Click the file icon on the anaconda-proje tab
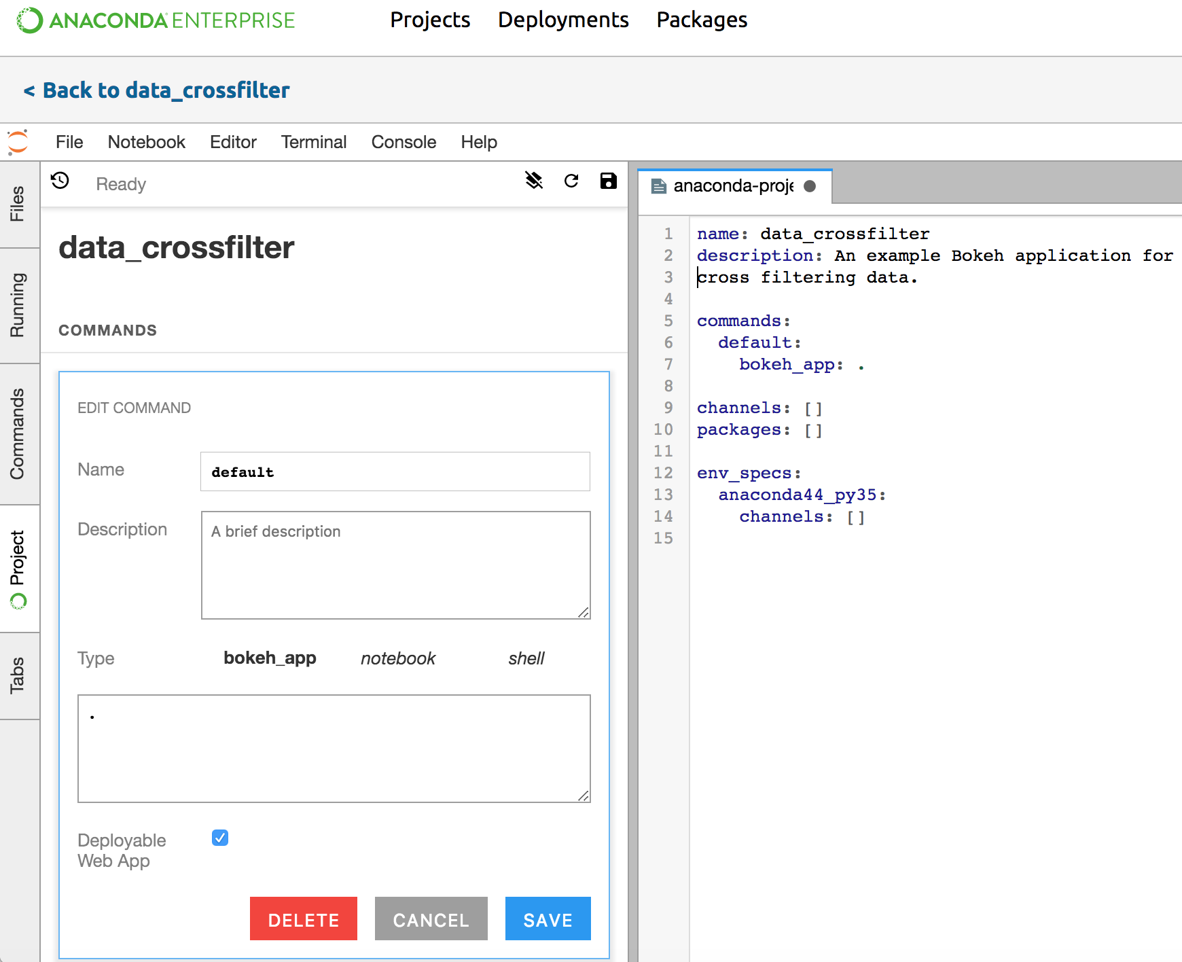Image resolution: width=1182 pixels, height=962 pixels. [x=658, y=186]
